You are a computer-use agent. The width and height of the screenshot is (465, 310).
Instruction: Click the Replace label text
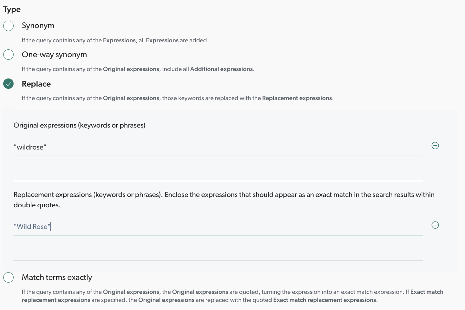(x=36, y=84)
